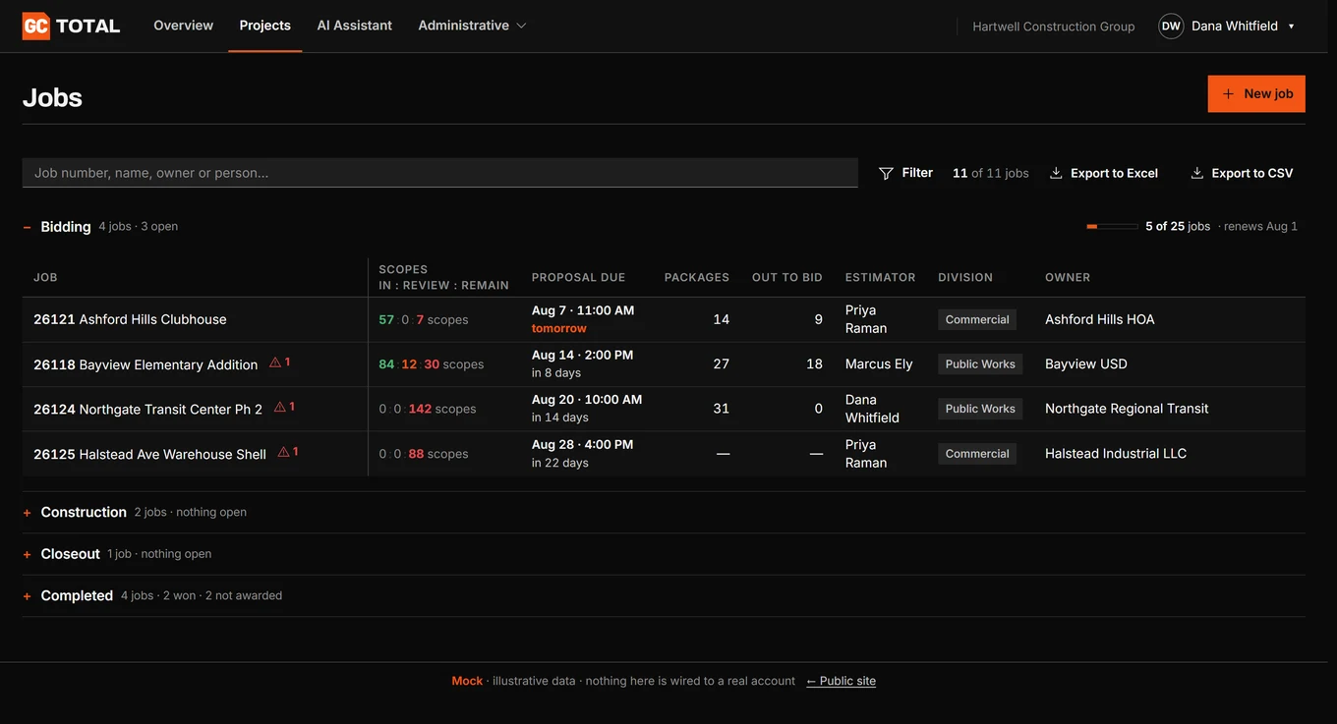Click warning icon on Halstead Ave Warehouse Shell

(x=284, y=452)
